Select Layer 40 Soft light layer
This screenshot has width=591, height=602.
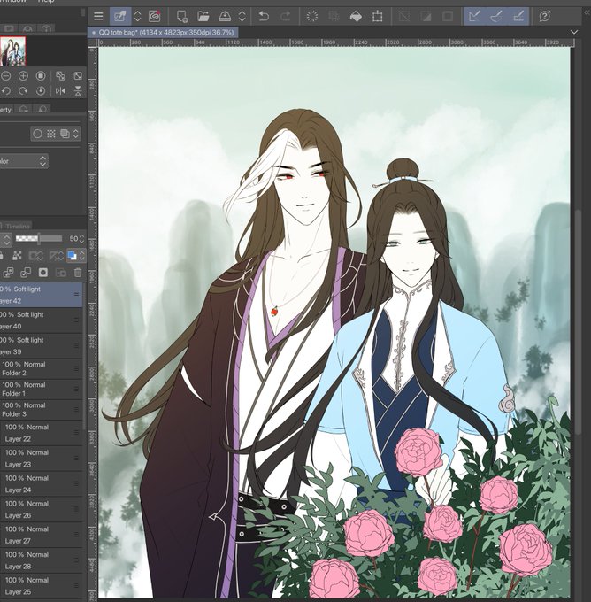[x=41, y=320]
